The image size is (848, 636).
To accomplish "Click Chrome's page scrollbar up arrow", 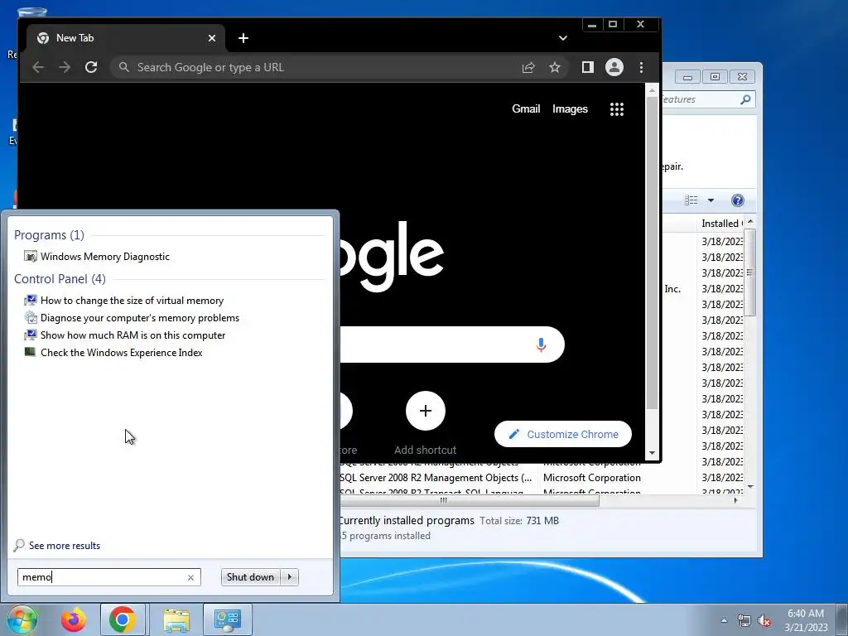I will (x=653, y=90).
